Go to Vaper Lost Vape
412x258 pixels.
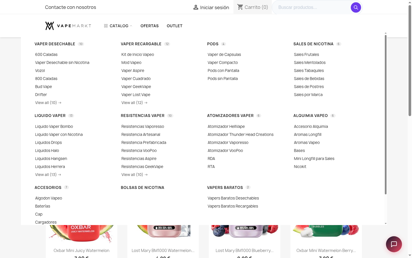click(136, 95)
